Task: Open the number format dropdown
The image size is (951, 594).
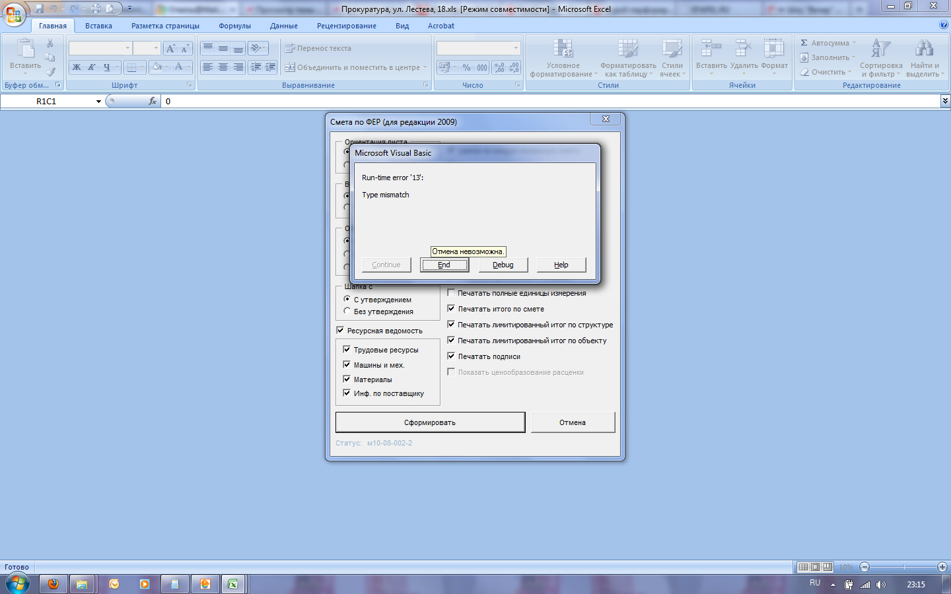Action: (x=516, y=48)
